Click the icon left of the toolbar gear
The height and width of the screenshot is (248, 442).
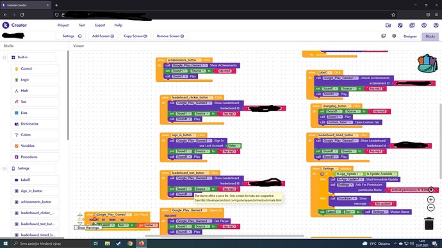(x=383, y=36)
